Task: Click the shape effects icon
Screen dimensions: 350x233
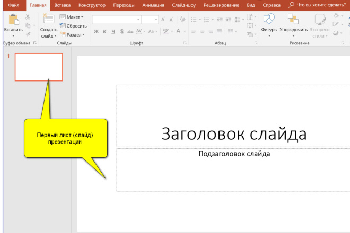Action: (x=336, y=33)
